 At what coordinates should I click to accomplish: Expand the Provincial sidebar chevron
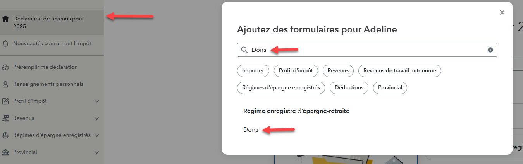tap(97, 152)
